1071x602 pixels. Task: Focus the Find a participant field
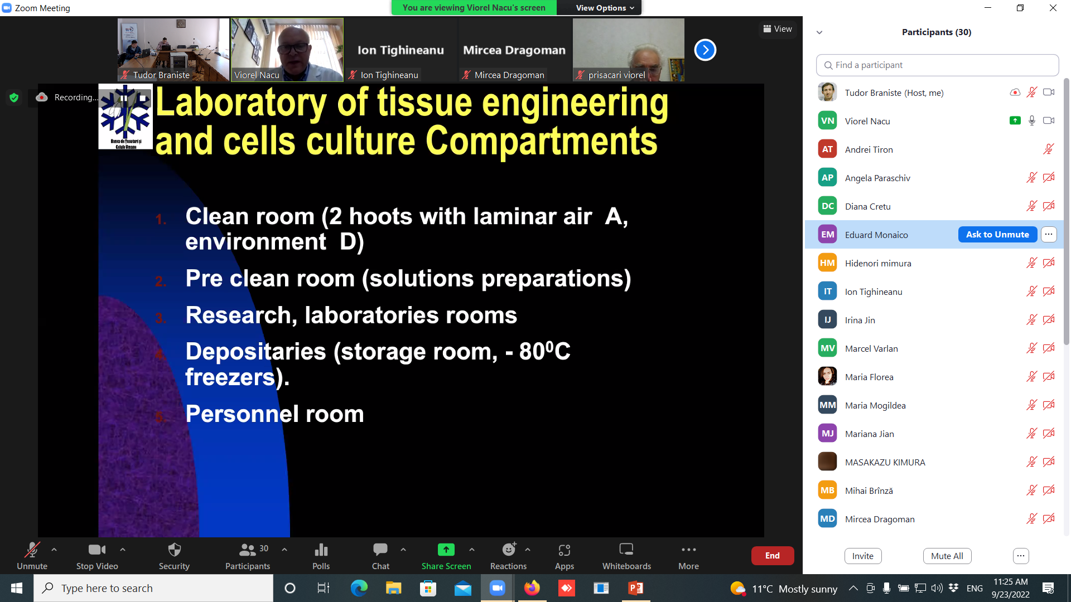tap(937, 65)
